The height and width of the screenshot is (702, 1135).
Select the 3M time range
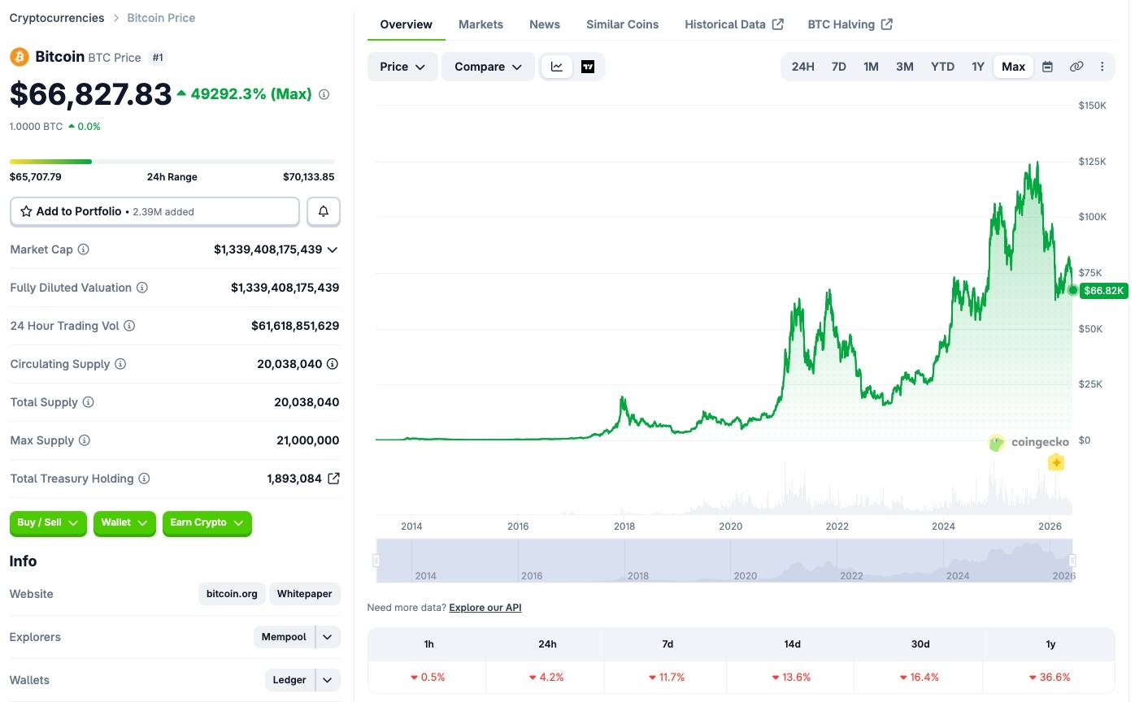pyautogui.click(x=905, y=67)
